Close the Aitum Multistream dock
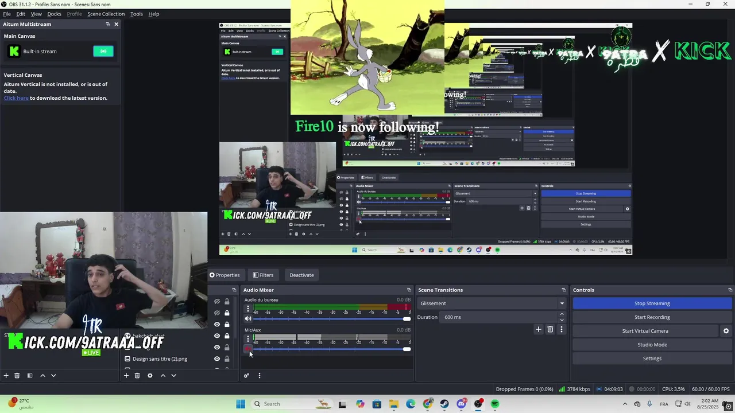Image resolution: width=735 pixels, height=413 pixels. [116, 24]
